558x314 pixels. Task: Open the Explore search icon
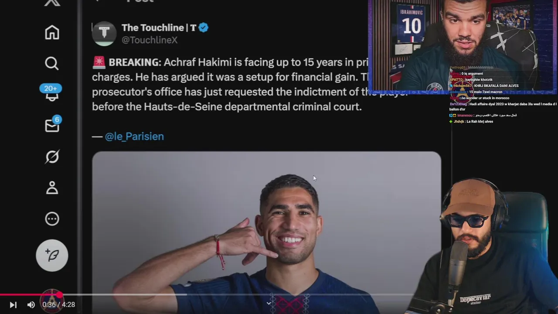tap(52, 64)
